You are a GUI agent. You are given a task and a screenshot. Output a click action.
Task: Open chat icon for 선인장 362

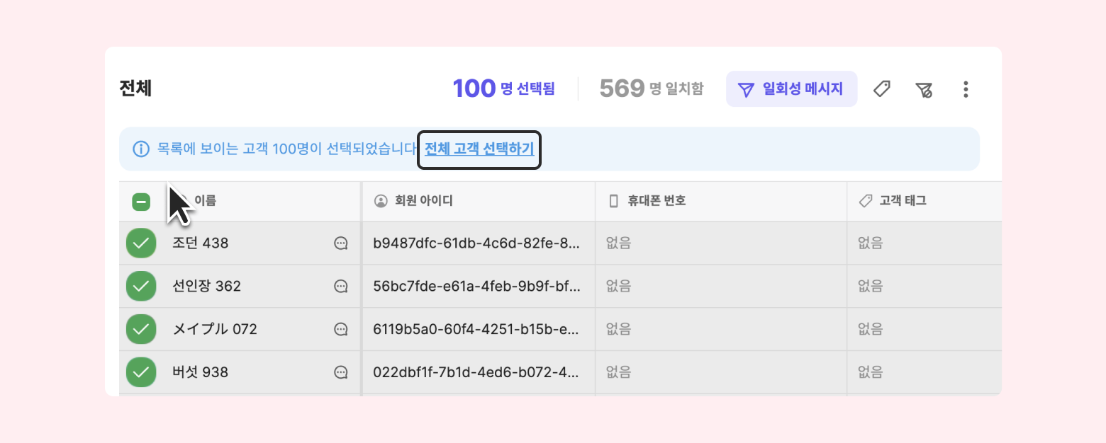tap(341, 287)
